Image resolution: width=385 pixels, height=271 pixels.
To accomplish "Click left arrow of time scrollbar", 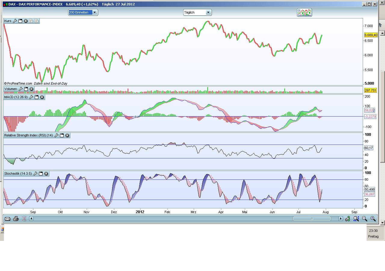I will (x=31, y=219).
